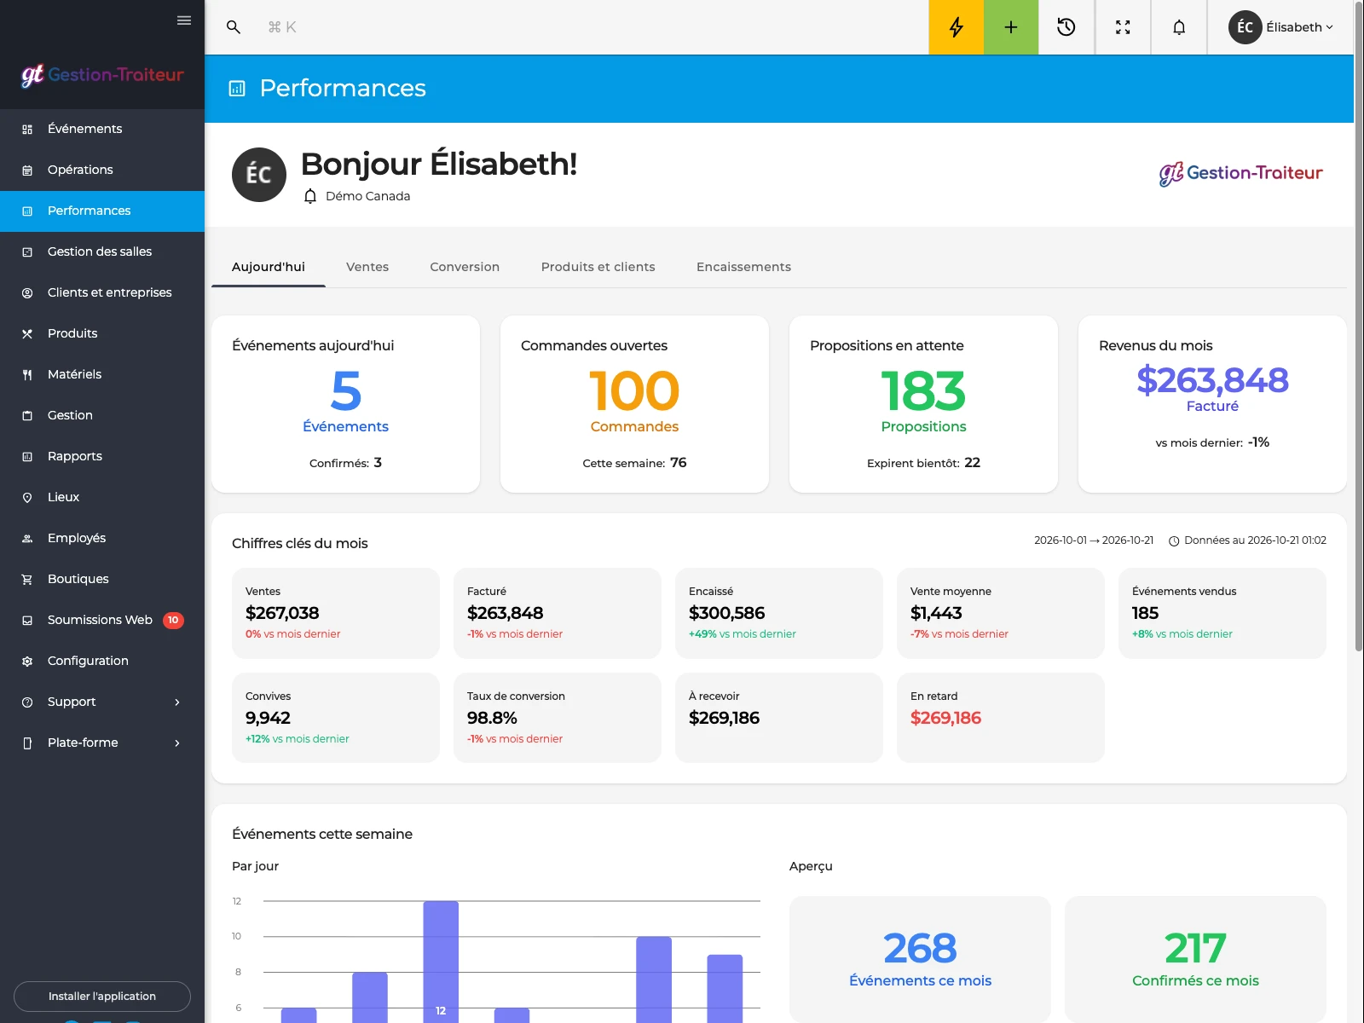Expand Plate-forme submenu chevron
1364x1023 pixels.
click(177, 743)
